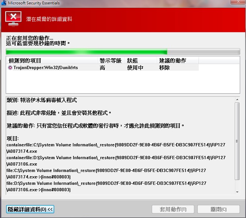The height and width of the screenshot is (218, 246).
Task: Sort by 狀態 column header
Action: (141, 61)
